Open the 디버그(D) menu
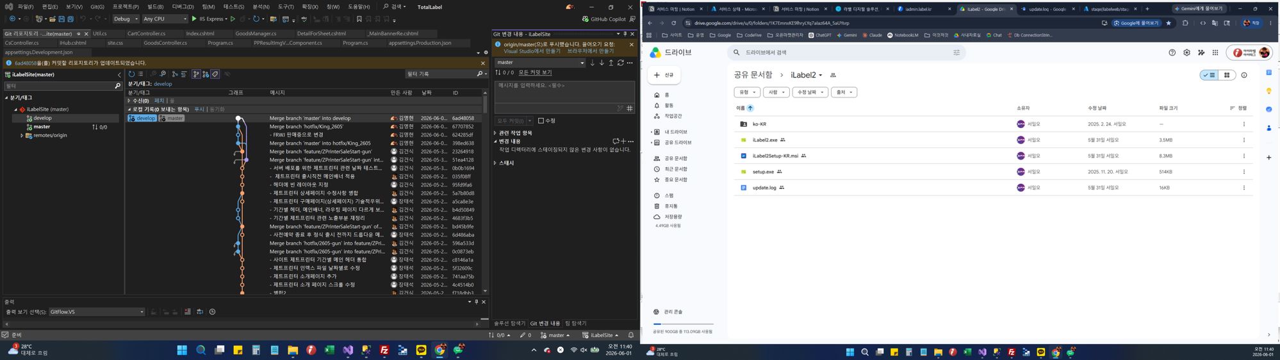 (x=183, y=6)
